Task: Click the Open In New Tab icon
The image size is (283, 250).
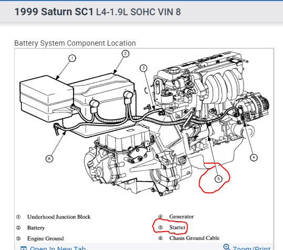Action: coord(24,248)
